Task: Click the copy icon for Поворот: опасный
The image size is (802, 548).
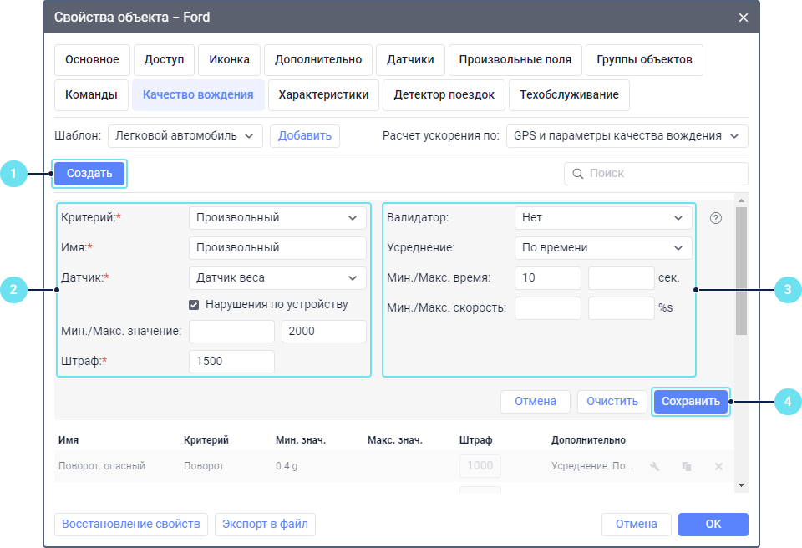Action: [x=687, y=466]
